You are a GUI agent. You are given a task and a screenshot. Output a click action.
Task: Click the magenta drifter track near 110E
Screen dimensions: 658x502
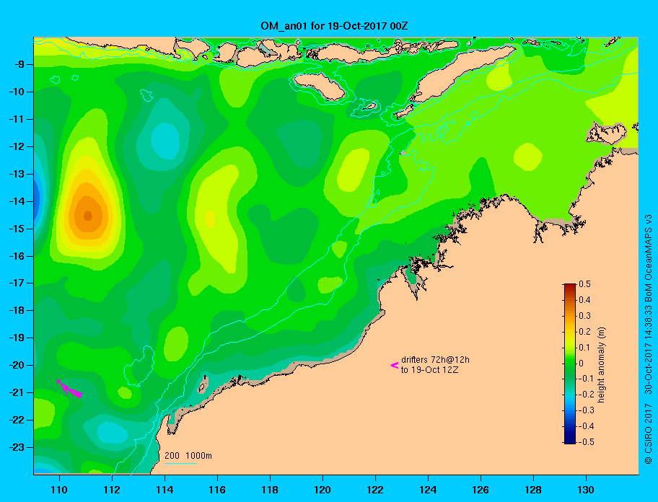70,389
